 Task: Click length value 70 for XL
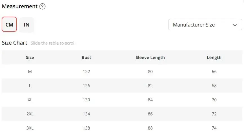(214, 100)
